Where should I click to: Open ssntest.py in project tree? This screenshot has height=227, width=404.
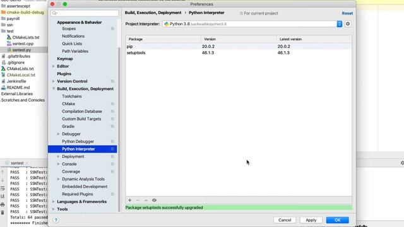[21, 50]
